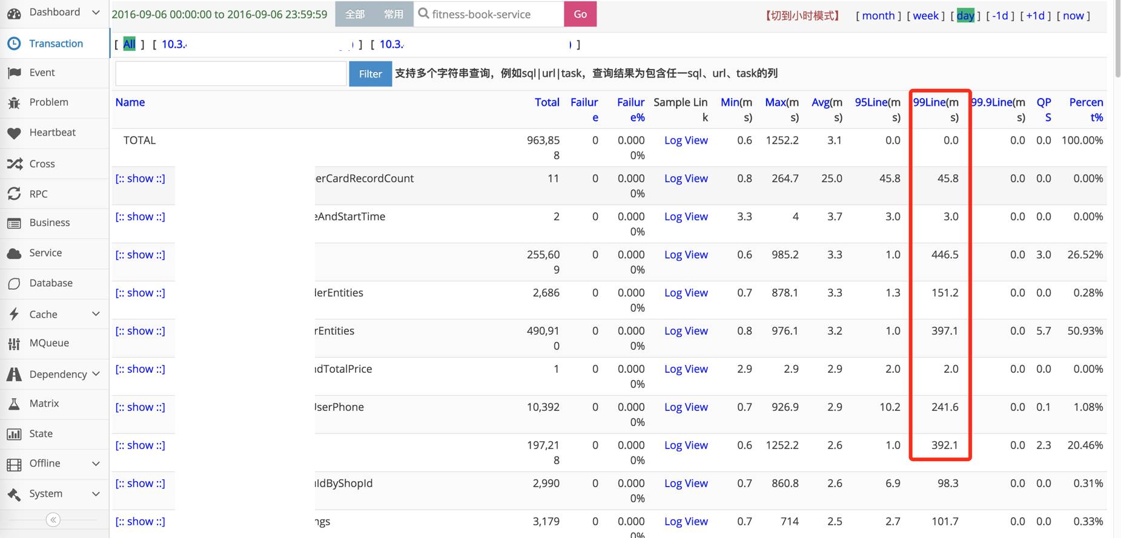1121x538 pixels.
Task: Click the Matrix flask icon
Action: (x=14, y=404)
